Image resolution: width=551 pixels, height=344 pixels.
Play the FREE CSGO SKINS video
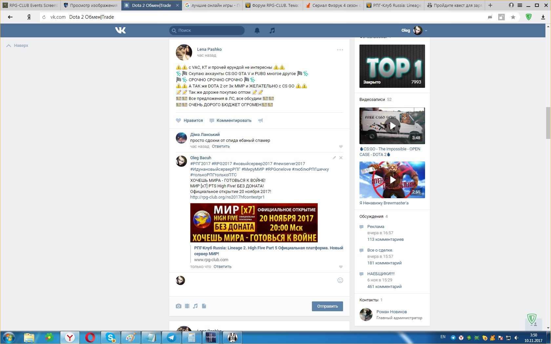[392, 126]
